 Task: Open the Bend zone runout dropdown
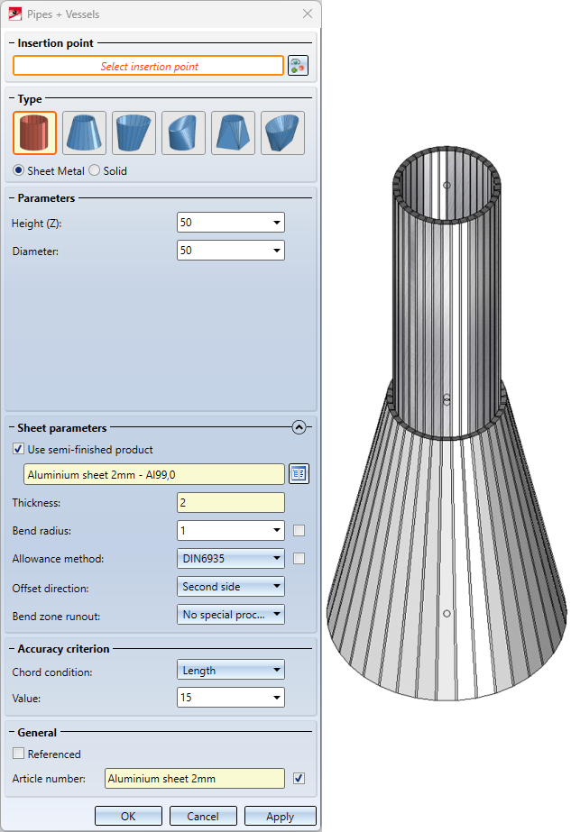(231, 615)
